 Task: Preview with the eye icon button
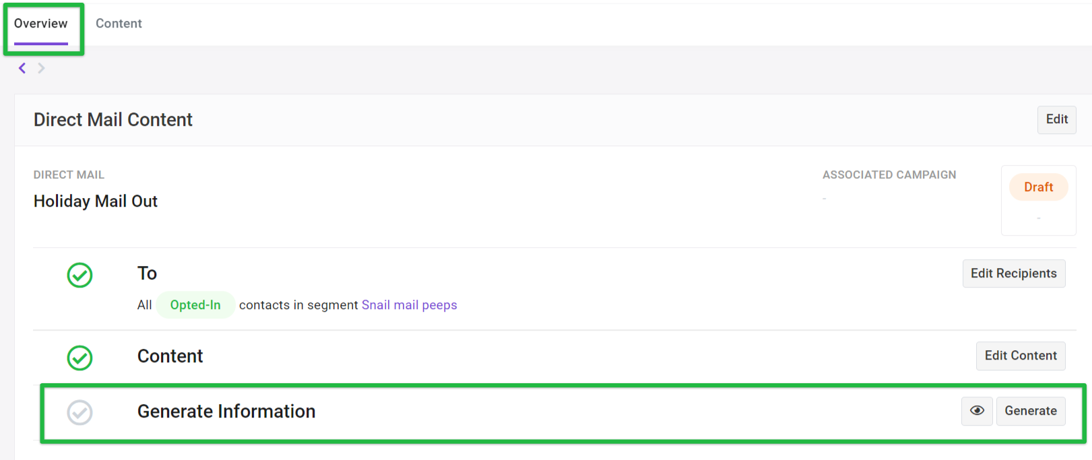(x=977, y=411)
